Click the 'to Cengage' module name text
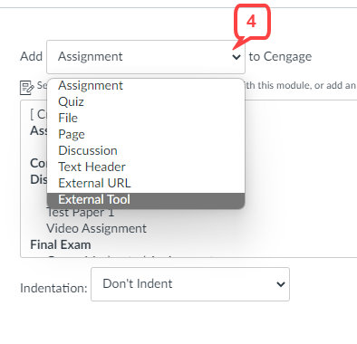Viewport: 357px width, 344px height. [280, 57]
